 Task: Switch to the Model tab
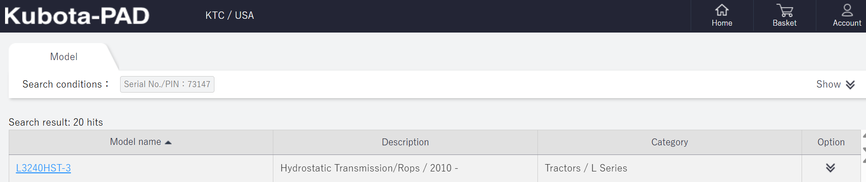(x=64, y=57)
